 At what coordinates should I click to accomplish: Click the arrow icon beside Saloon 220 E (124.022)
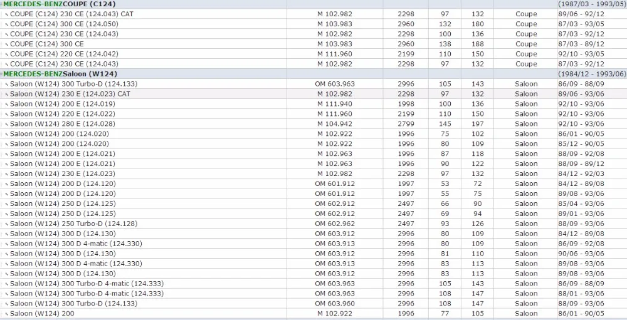click(x=6, y=114)
